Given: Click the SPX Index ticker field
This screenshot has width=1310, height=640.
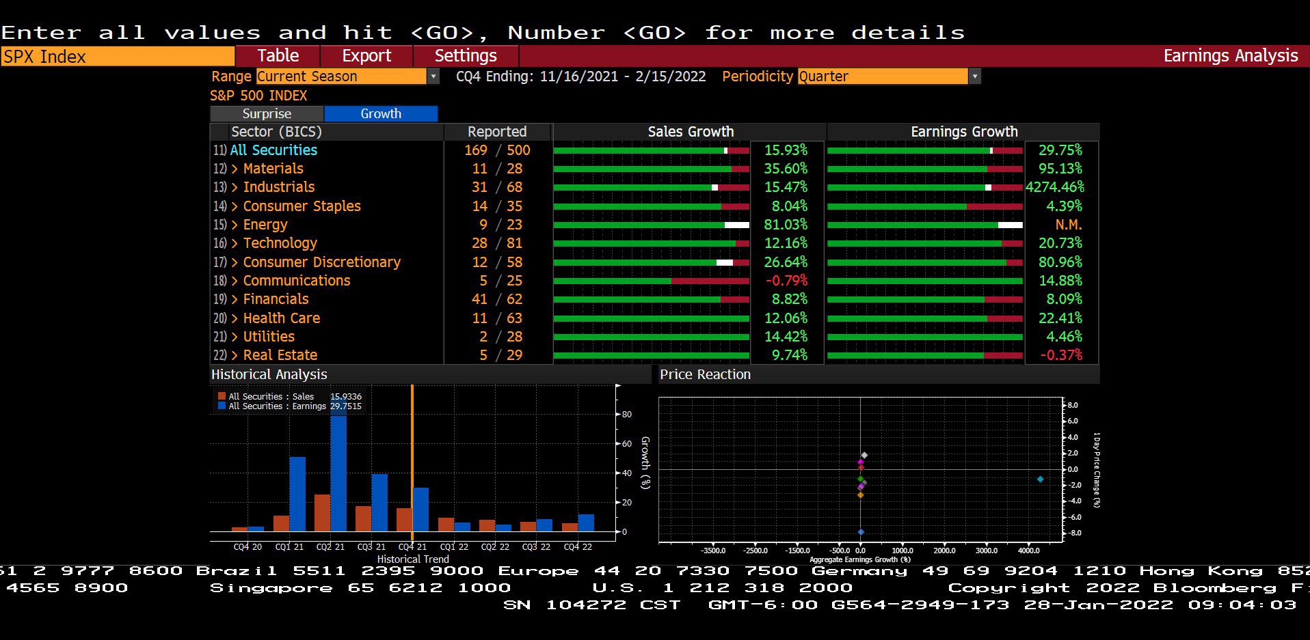Looking at the screenshot, I should point(118,56).
